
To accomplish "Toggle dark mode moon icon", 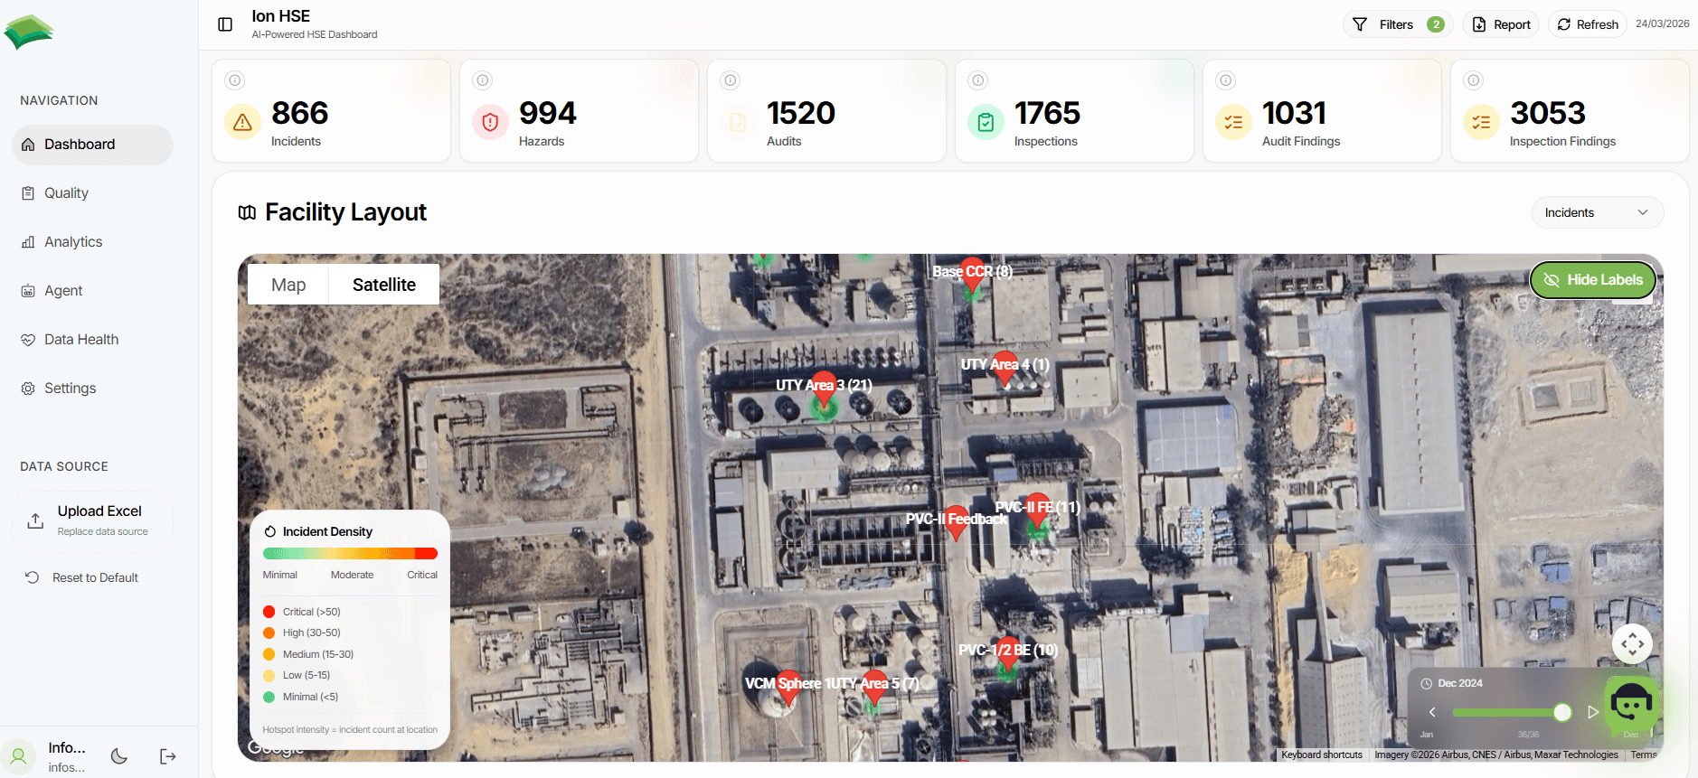I will point(119,756).
